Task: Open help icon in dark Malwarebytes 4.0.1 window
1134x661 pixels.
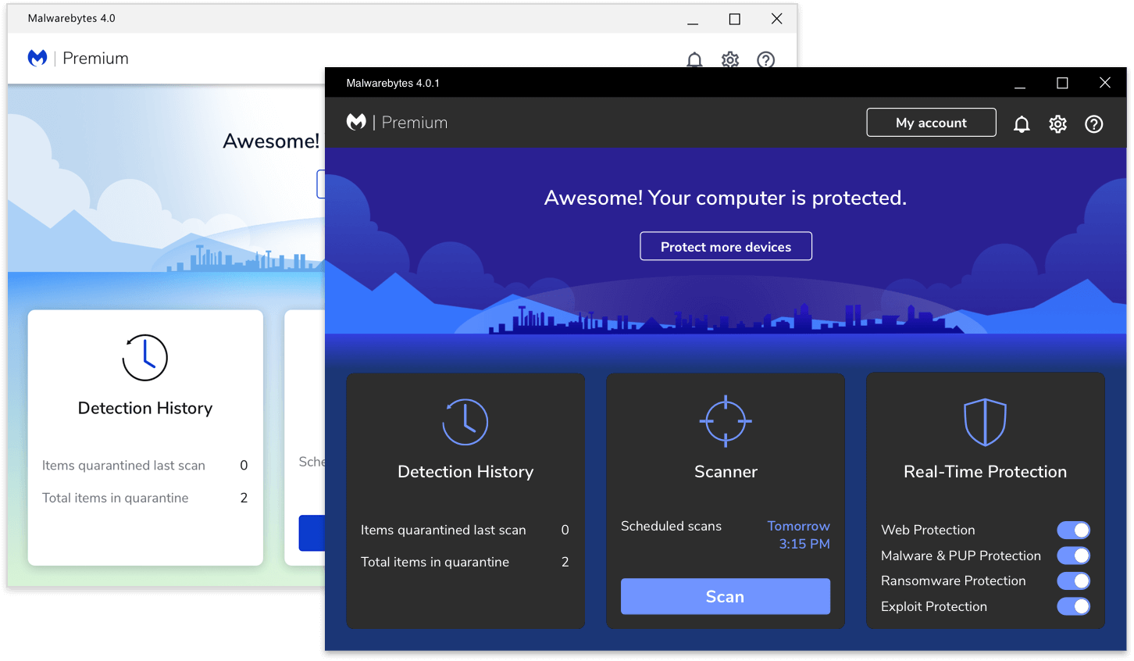Action: 1094,123
